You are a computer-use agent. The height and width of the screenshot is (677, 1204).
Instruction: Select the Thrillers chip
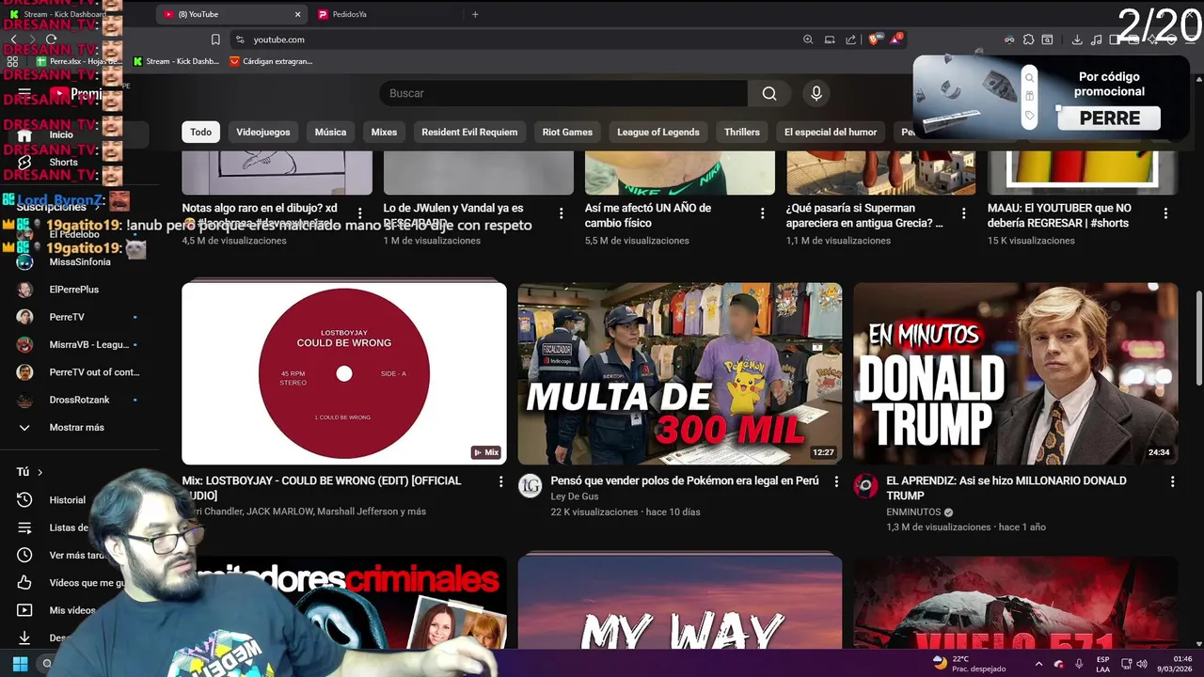[742, 132]
